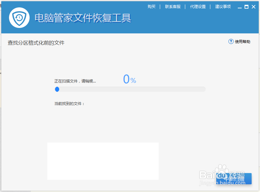Click the 查找分区格式化前的文件 heading
The height and width of the screenshot is (192, 260).
pyautogui.click(x=36, y=43)
